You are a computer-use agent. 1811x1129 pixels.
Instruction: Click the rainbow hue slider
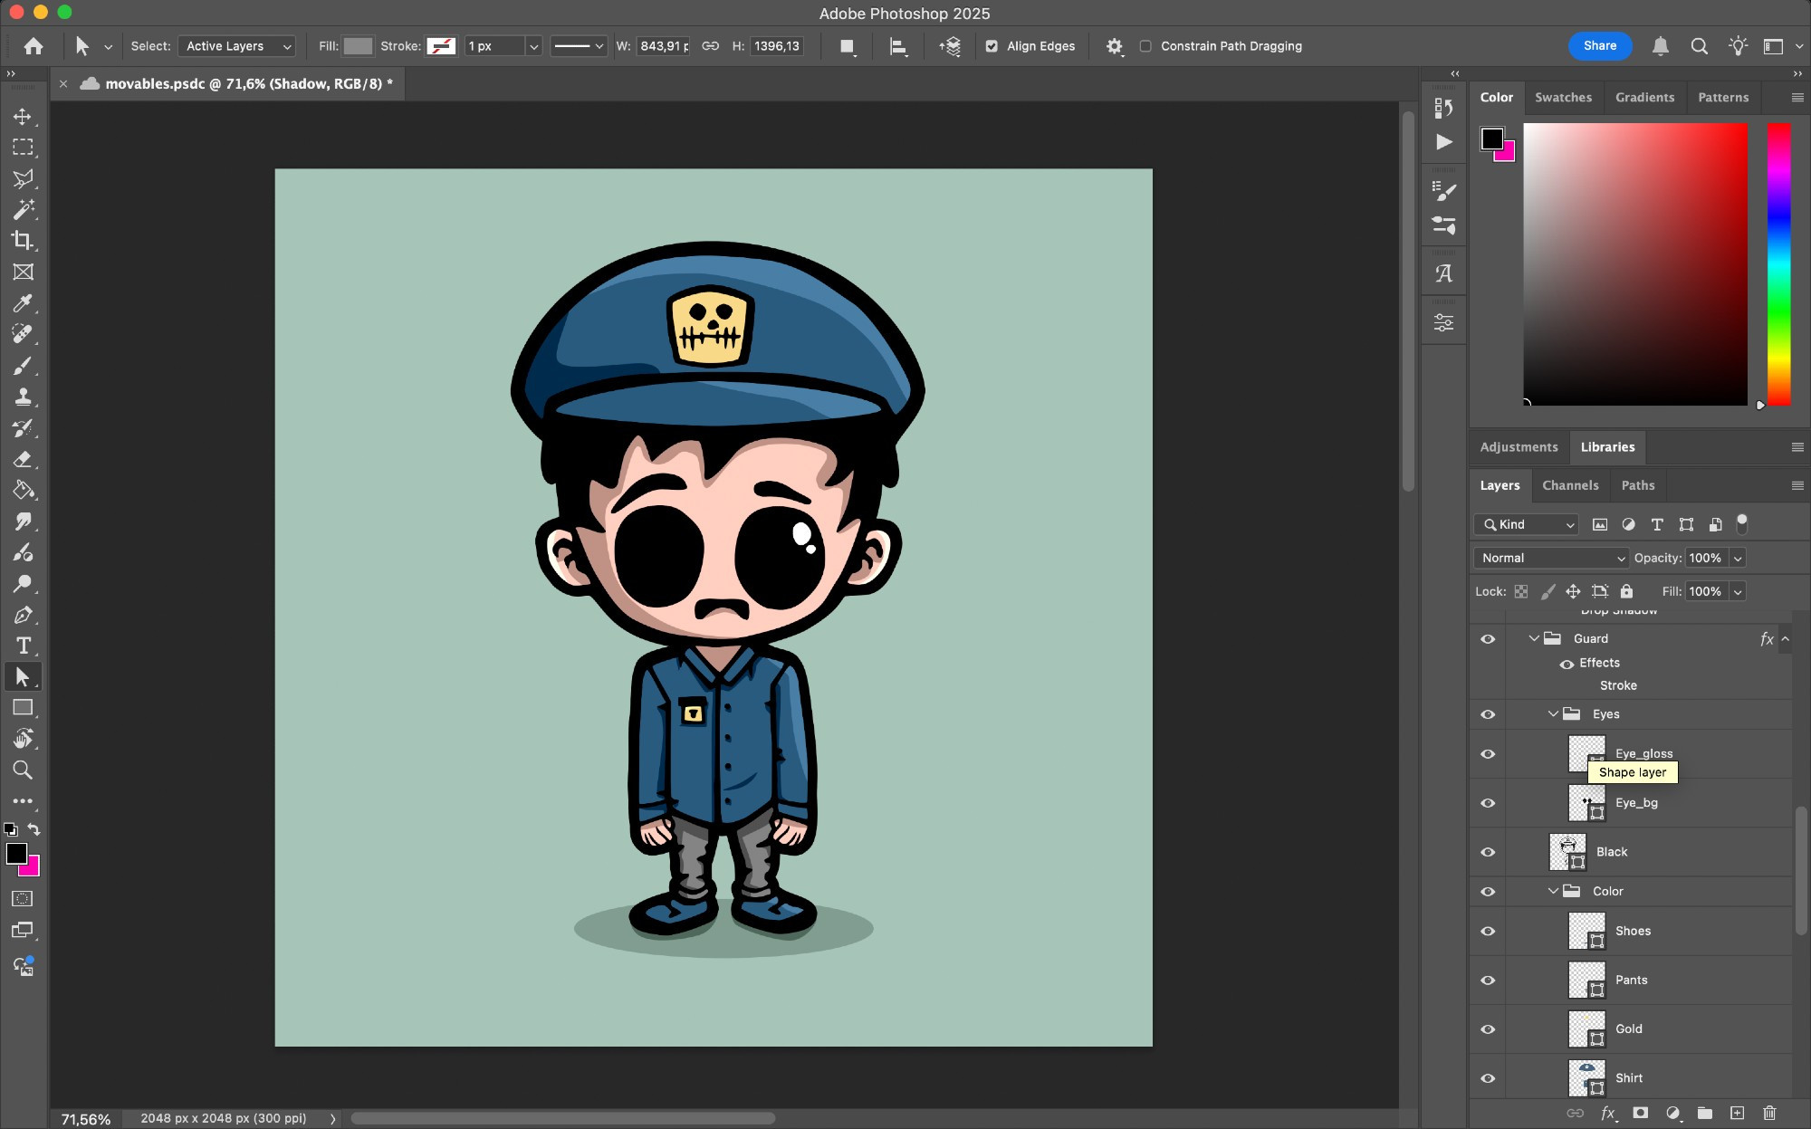click(x=1779, y=264)
